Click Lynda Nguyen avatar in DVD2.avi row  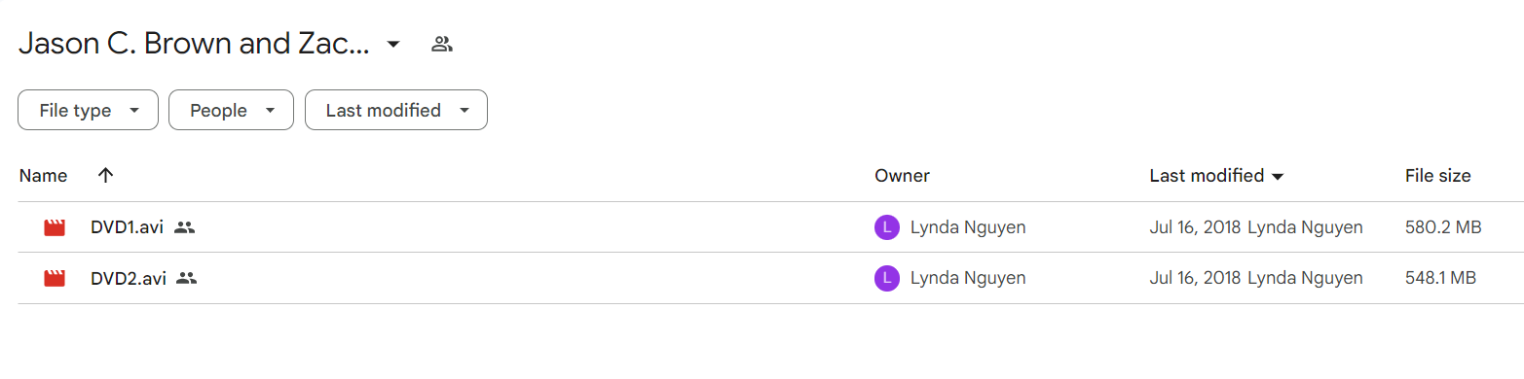coord(886,278)
